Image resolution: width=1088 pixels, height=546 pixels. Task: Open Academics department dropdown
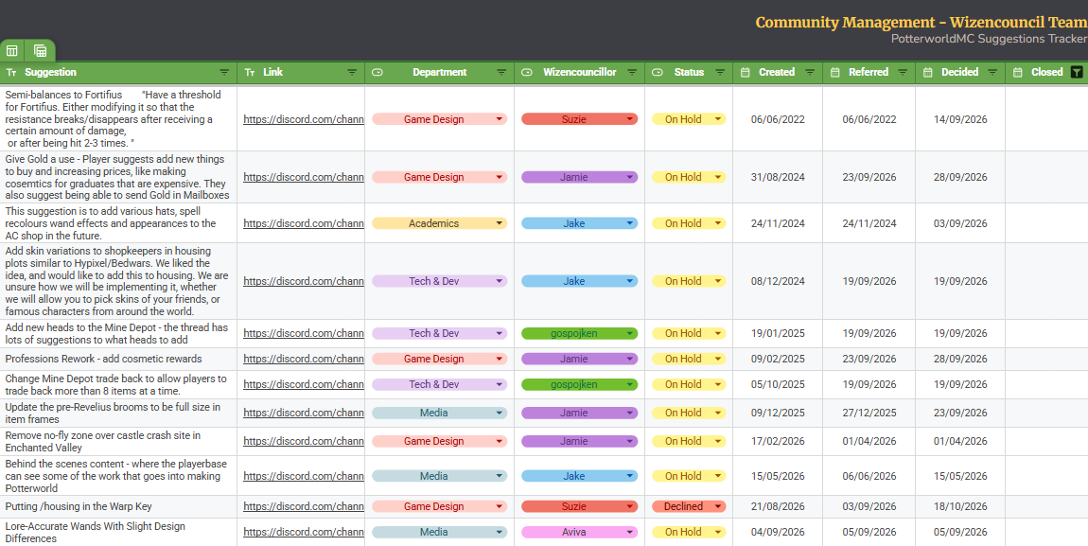(x=439, y=223)
